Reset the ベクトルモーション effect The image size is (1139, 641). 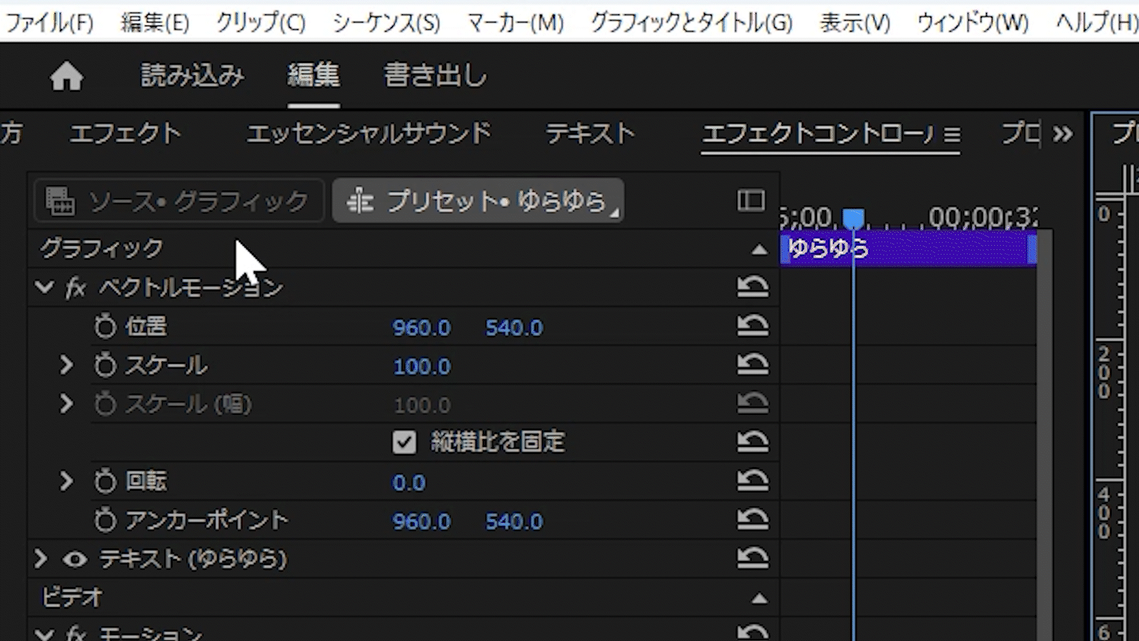(753, 287)
